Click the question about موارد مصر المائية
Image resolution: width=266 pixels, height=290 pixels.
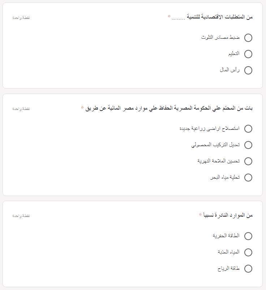(169, 108)
